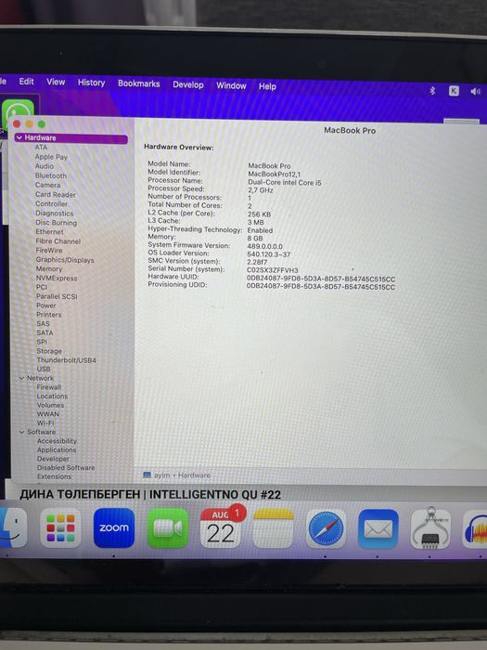Click the volume icon in the menu bar

475,91
